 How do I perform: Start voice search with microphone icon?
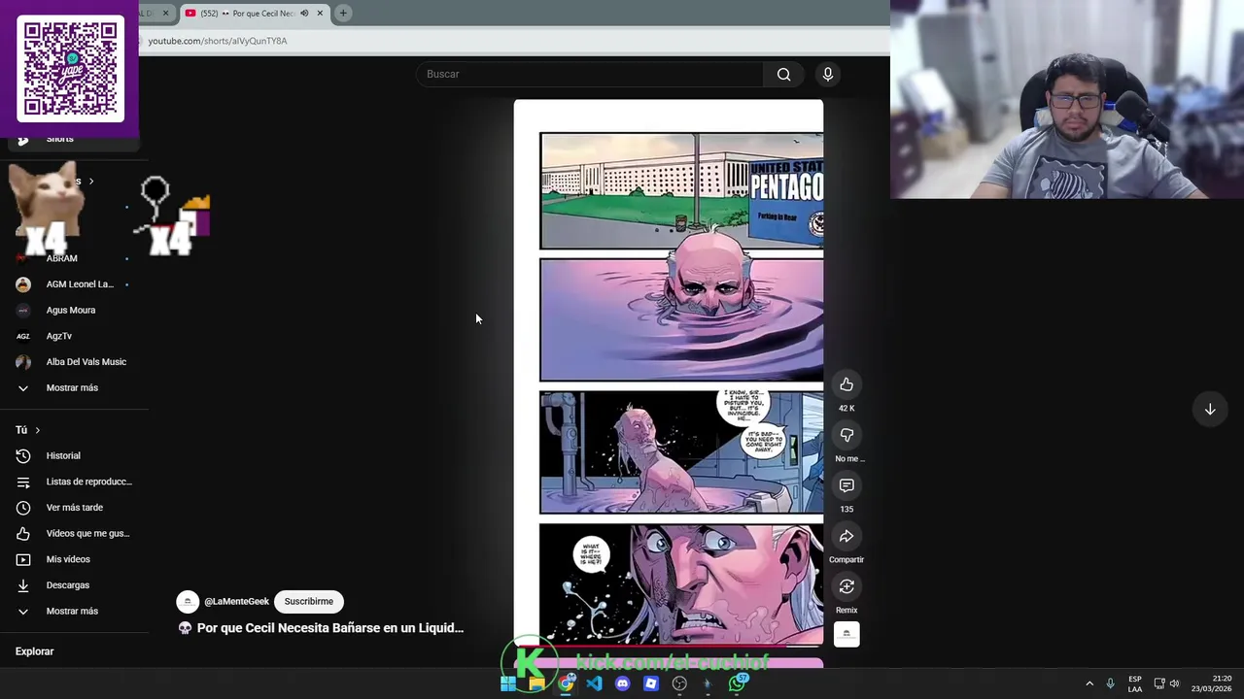pos(828,74)
